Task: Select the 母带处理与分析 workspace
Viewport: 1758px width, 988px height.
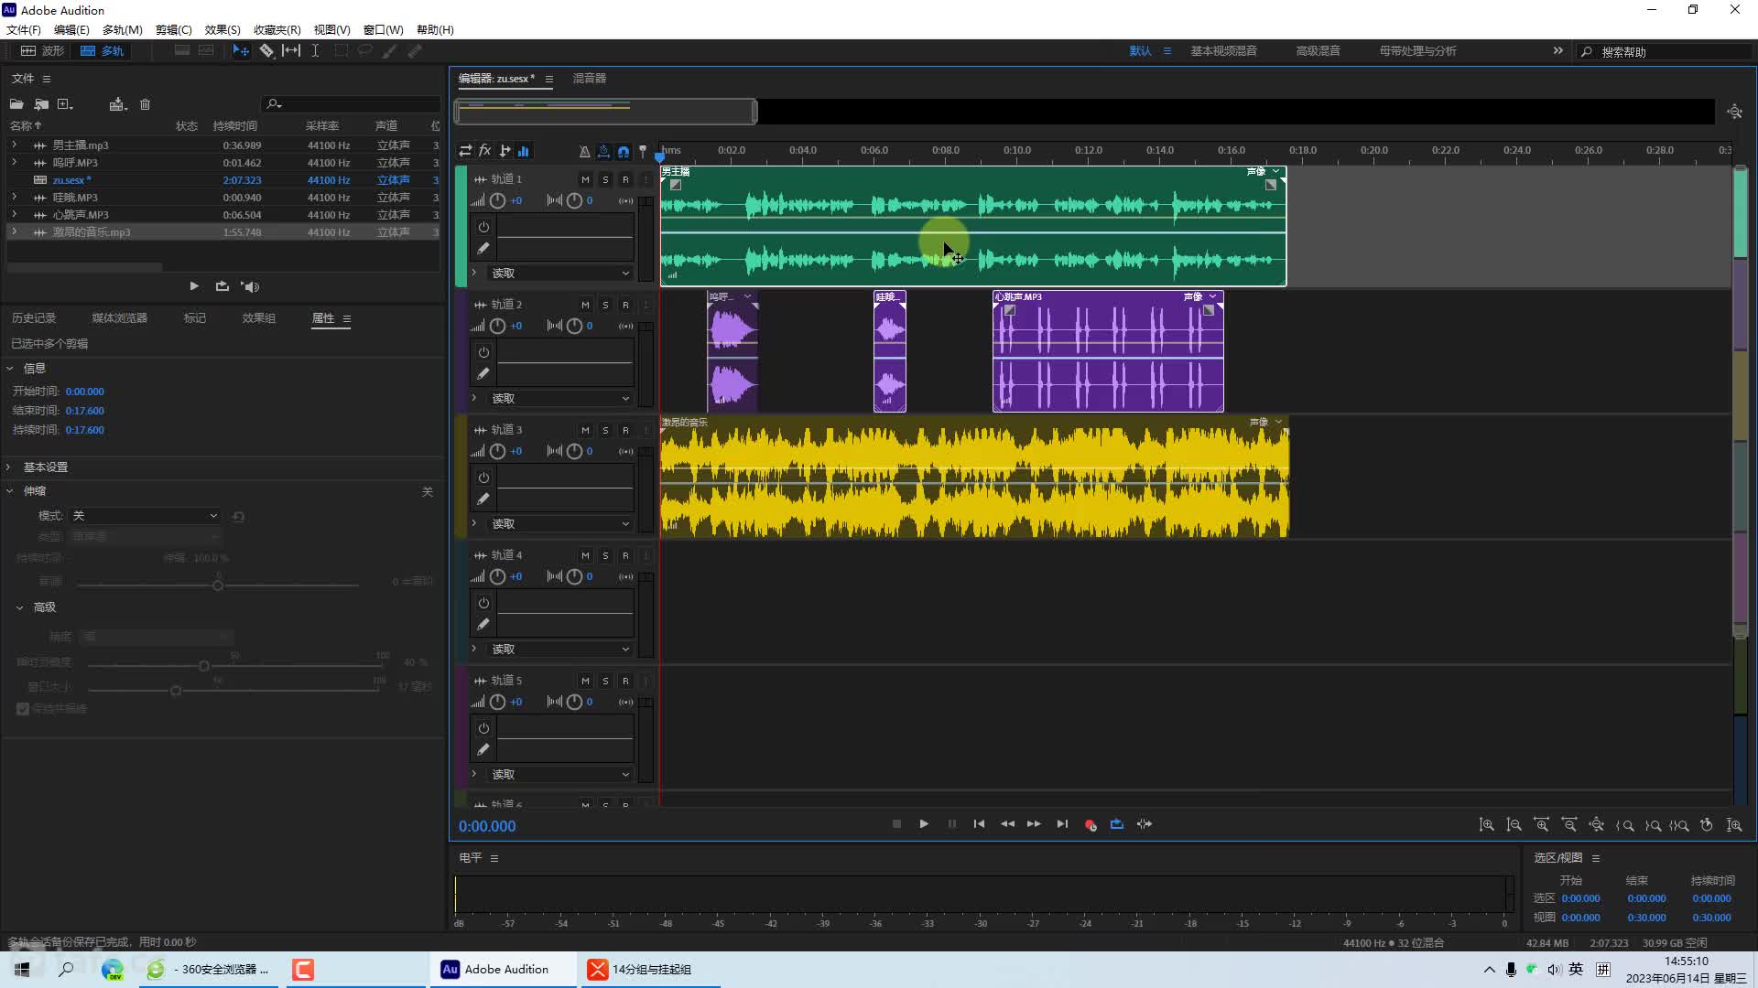Action: (1417, 50)
